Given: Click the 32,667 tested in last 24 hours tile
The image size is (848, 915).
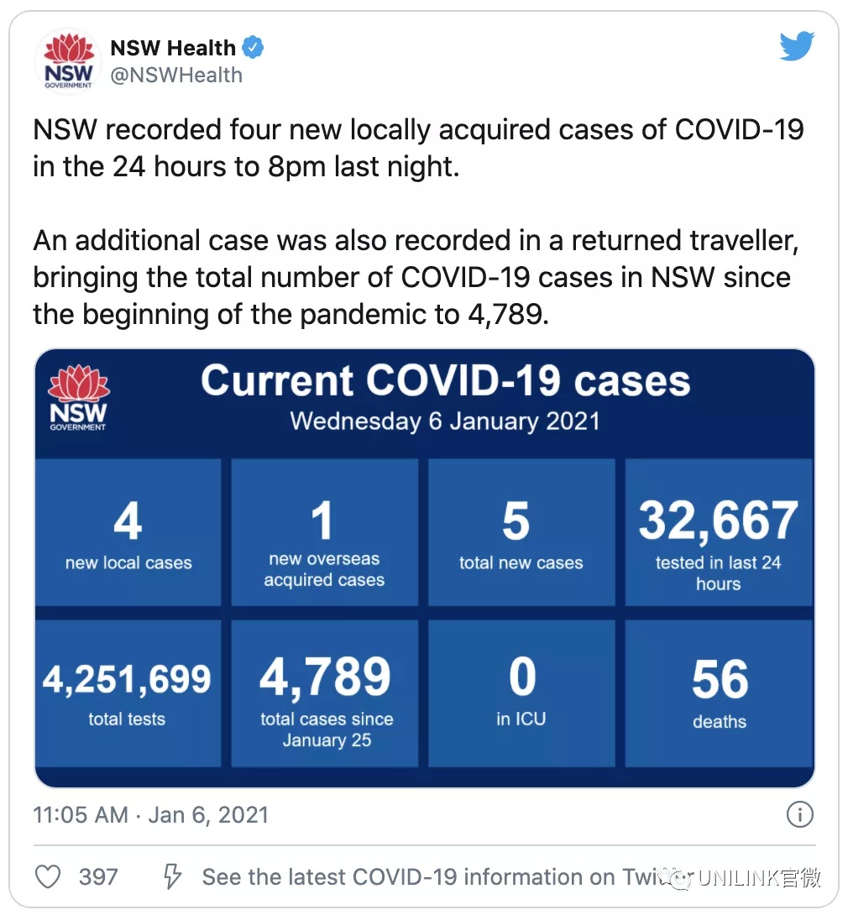Looking at the screenshot, I should point(719,532).
